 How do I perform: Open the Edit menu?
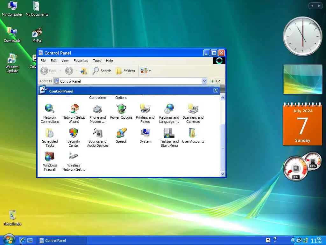53,61
